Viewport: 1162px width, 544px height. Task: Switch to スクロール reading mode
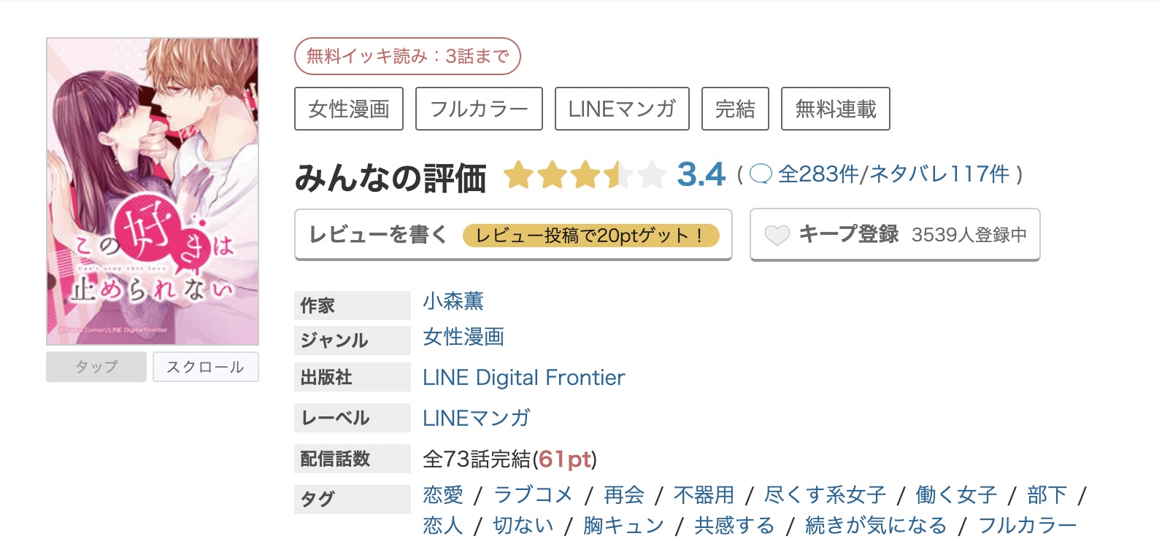pyautogui.click(x=205, y=367)
